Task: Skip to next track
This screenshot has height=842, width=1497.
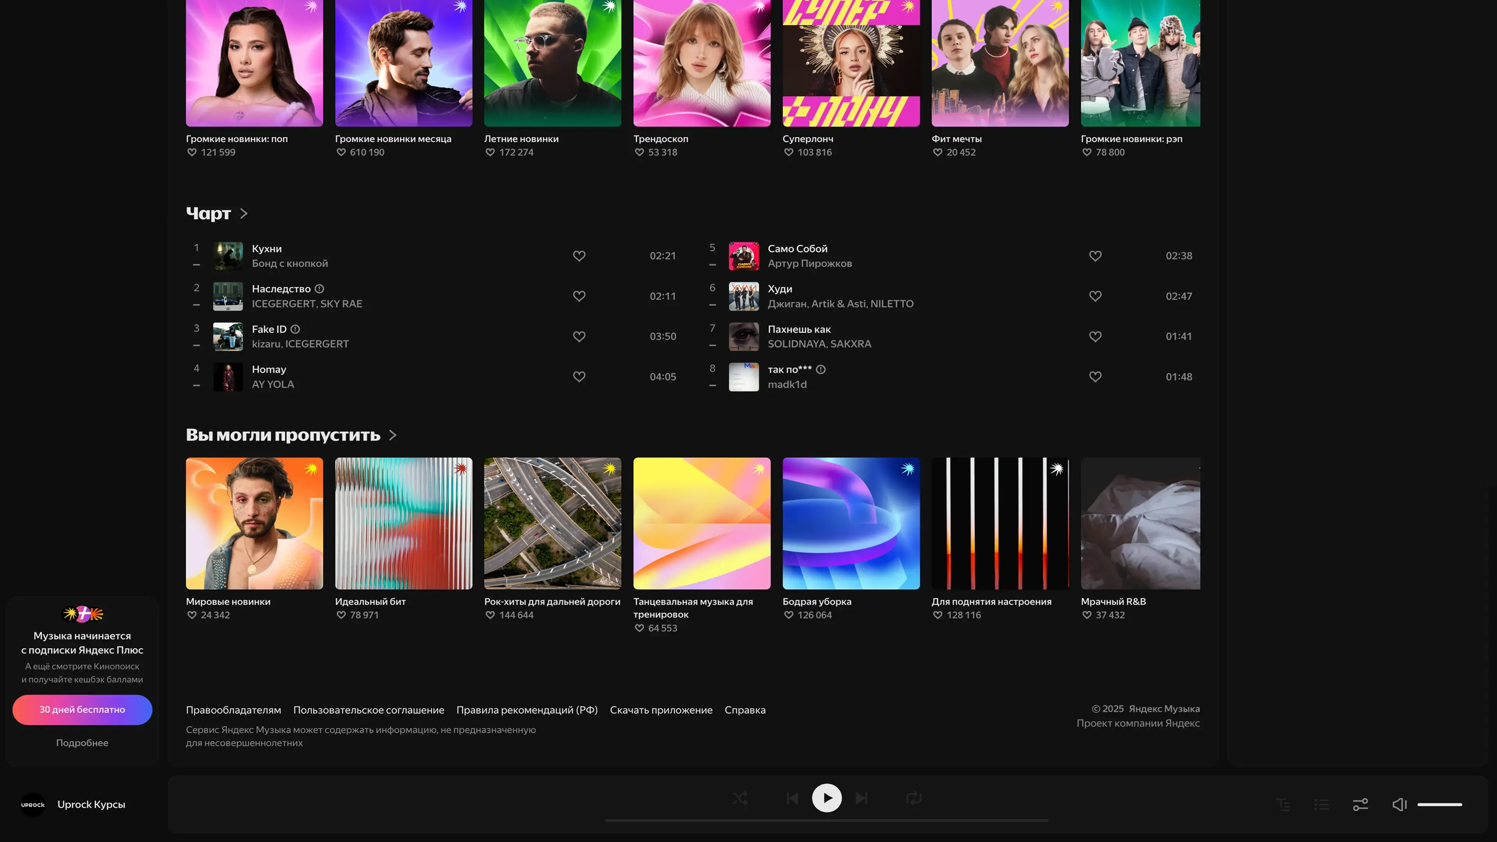Action: point(861,798)
